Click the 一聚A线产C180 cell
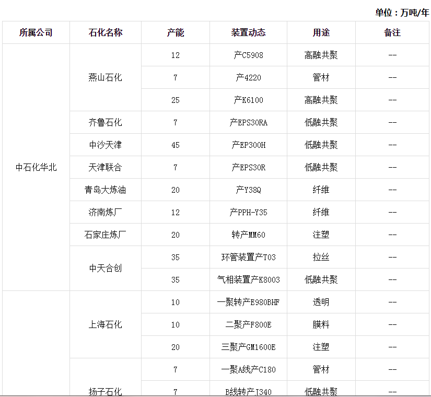The height and width of the screenshot is (397, 431). point(249,369)
